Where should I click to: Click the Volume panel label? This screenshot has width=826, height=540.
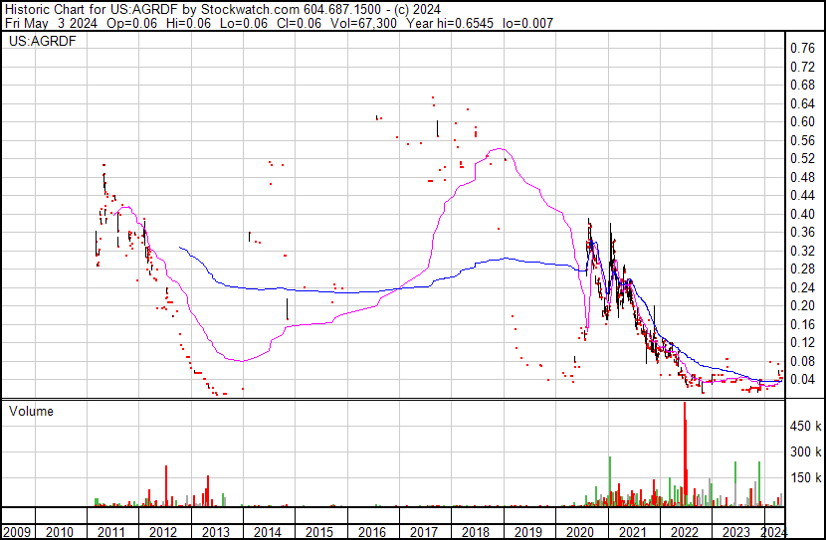(31, 411)
